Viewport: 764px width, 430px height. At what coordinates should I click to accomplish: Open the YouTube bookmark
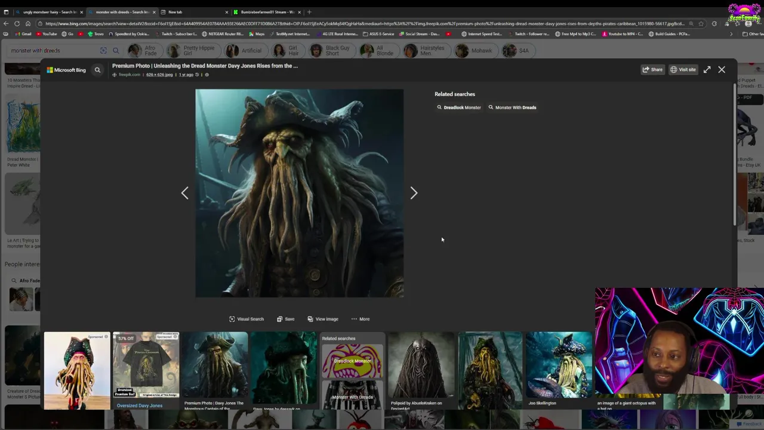[x=46, y=34]
